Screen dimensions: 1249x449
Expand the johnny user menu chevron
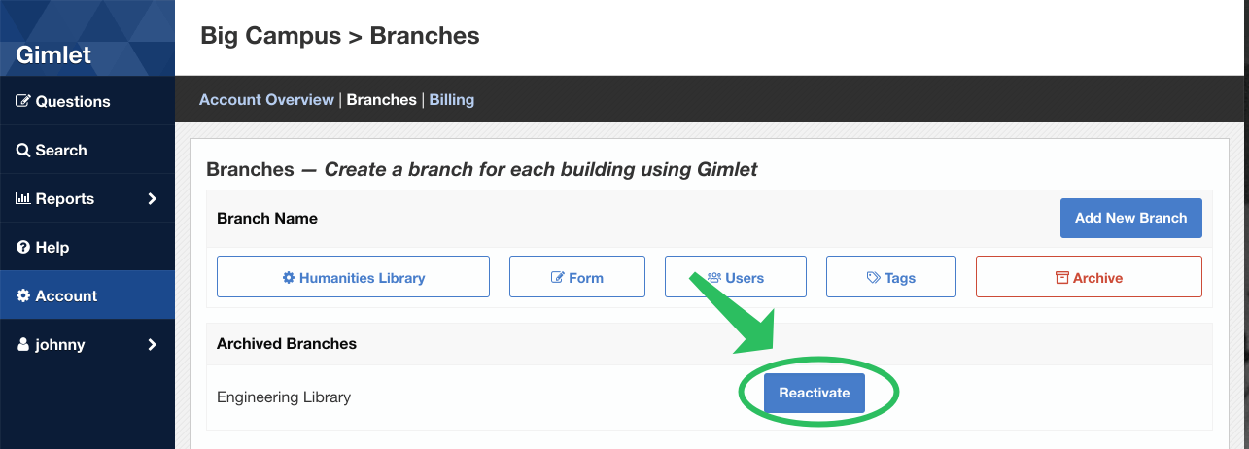(x=152, y=344)
